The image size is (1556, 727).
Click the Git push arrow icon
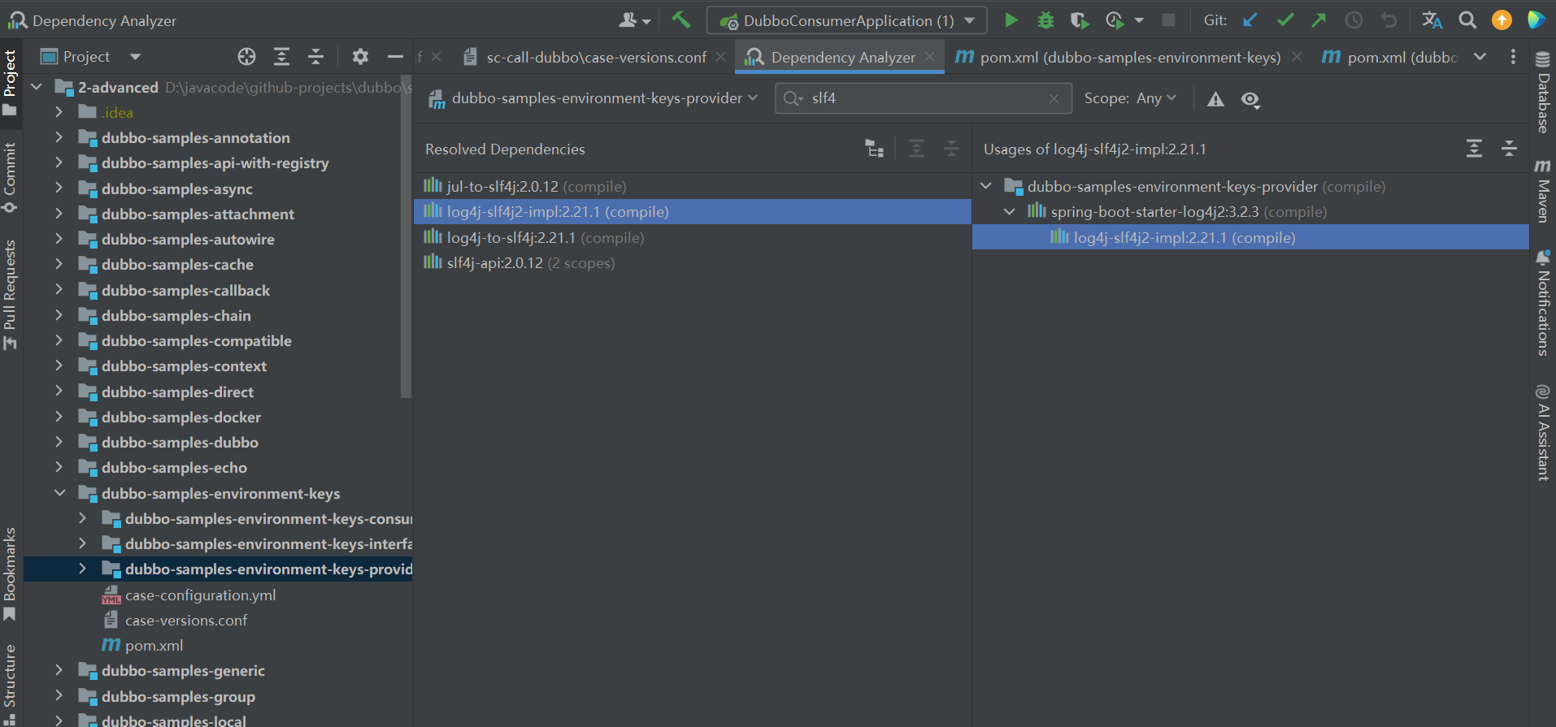click(x=1319, y=20)
